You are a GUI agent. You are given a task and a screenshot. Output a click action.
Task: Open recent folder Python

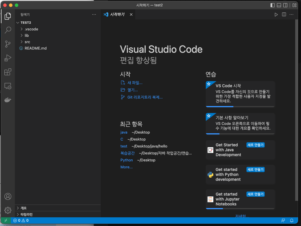click(x=127, y=160)
